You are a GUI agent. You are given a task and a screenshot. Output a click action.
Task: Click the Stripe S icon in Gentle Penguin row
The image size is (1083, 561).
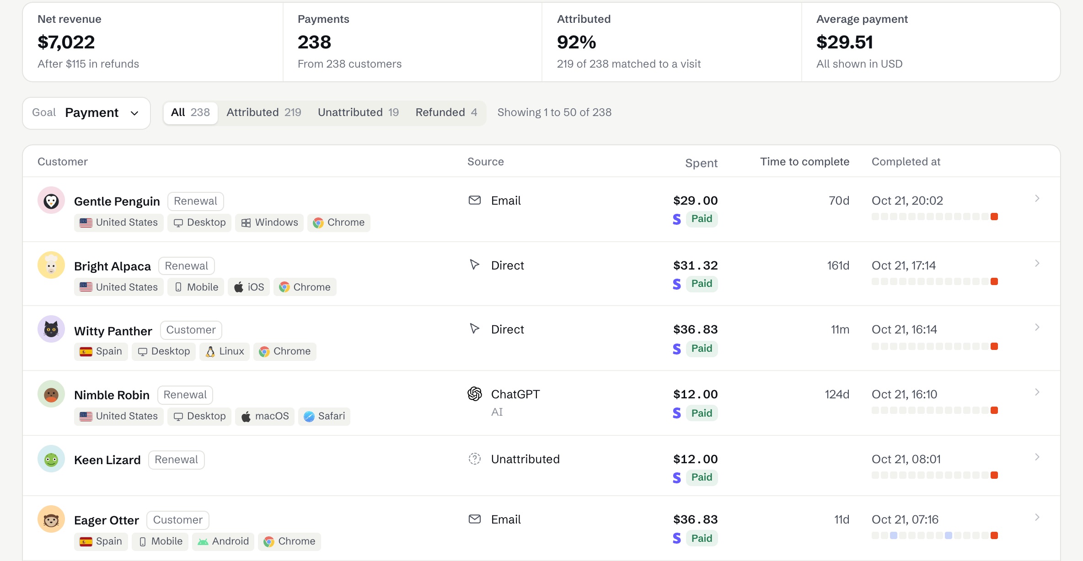tap(677, 219)
